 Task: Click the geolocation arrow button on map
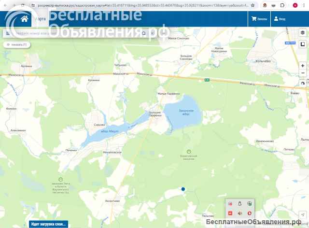click(x=303, y=214)
